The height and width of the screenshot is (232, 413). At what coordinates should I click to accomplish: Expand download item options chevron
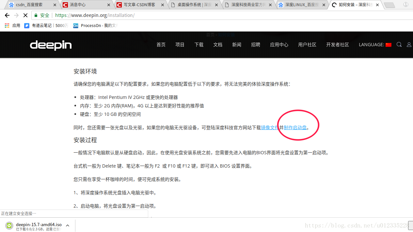(68, 225)
